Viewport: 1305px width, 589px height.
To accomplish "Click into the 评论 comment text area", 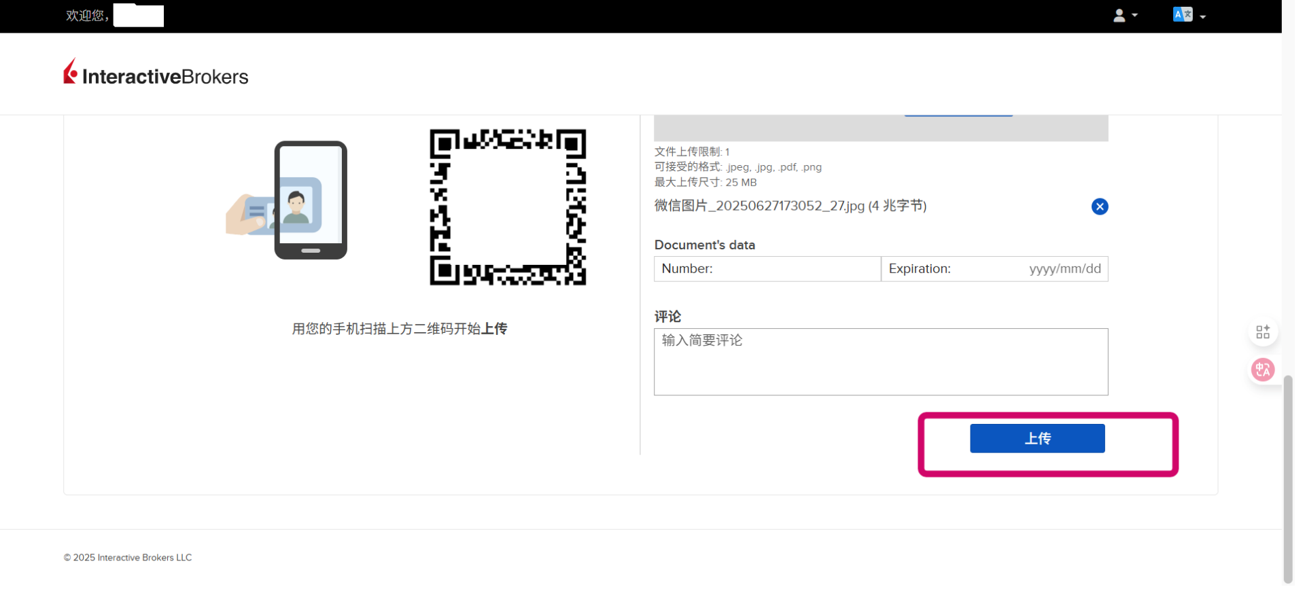I will pyautogui.click(x=881, y=362).
